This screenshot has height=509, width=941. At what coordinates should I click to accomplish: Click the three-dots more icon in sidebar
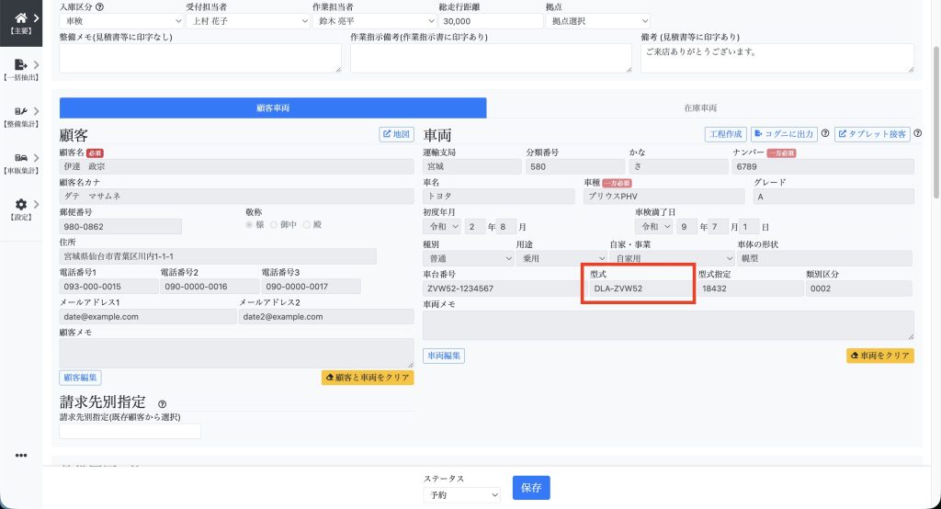pyautogui.click(x=21, y=455)
